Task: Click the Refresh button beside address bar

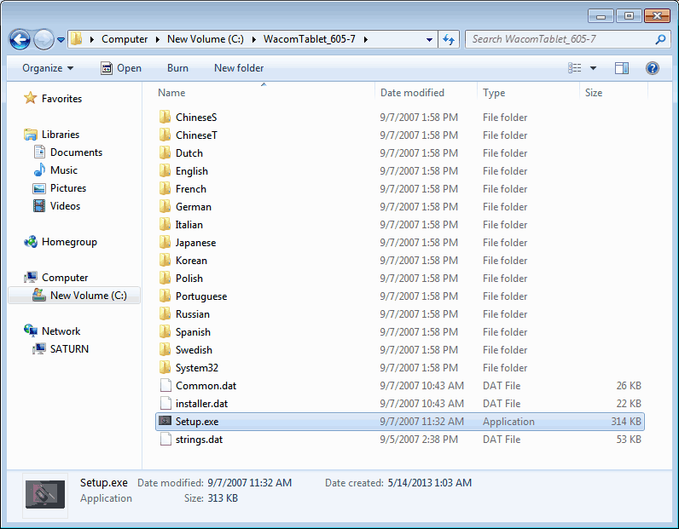Action: point(449,39)
